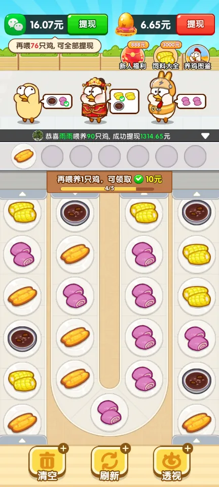Open the 新人福利 red packet icon
Screen dimensions: 219x487
[x=133, y=56]
